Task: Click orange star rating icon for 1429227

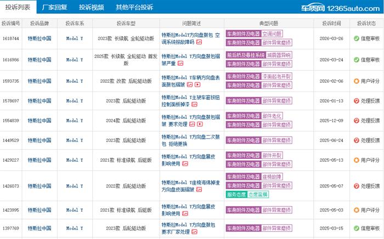Action: pos(355,160)
